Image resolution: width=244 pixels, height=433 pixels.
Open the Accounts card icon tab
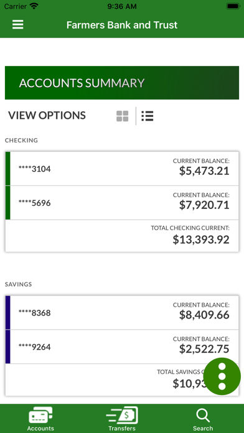40,419
